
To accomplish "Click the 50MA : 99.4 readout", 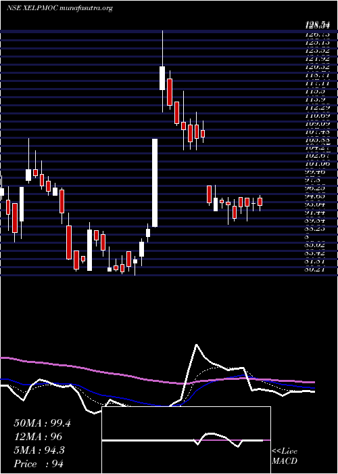I will [x=42, y=423].
